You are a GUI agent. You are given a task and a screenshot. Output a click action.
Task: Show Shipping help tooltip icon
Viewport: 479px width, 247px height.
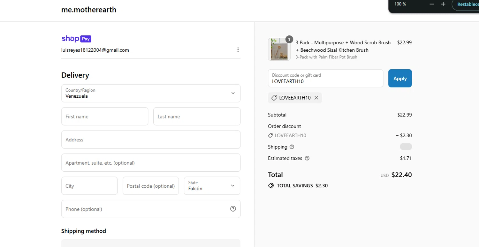click(x=292, y=147)
